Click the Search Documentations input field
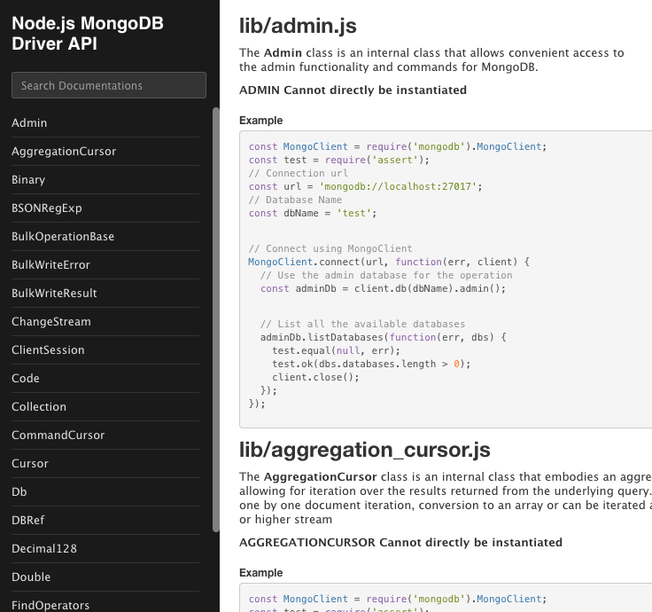This screenshot has height=612, width=652. click(108, 85)
